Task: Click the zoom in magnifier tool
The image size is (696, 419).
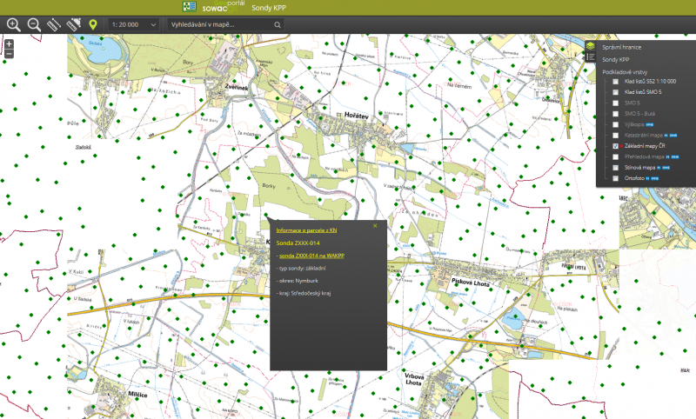Action: [14, 25]
